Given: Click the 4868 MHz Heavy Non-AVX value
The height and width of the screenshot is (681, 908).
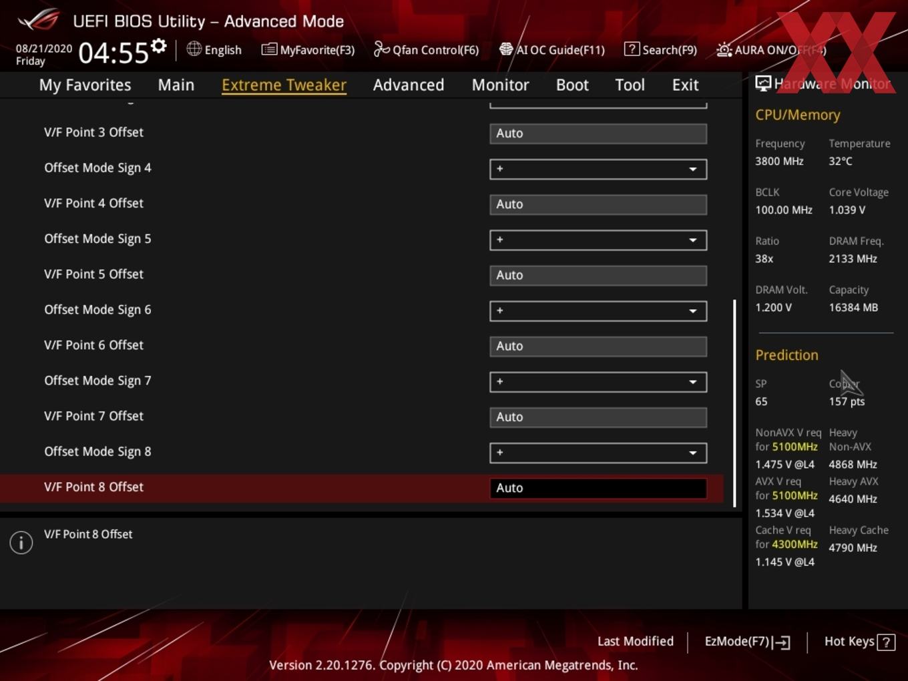Looking at the screenshot, I should (853, 464).
